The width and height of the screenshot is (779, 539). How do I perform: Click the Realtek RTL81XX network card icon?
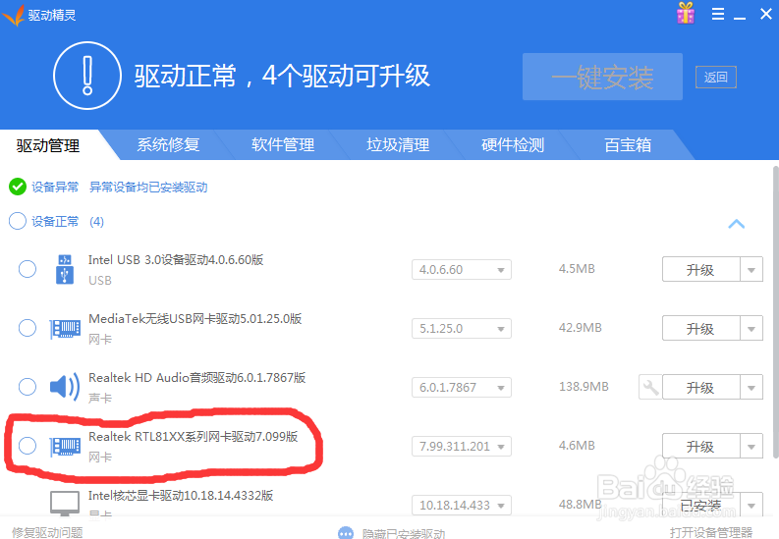65,446
